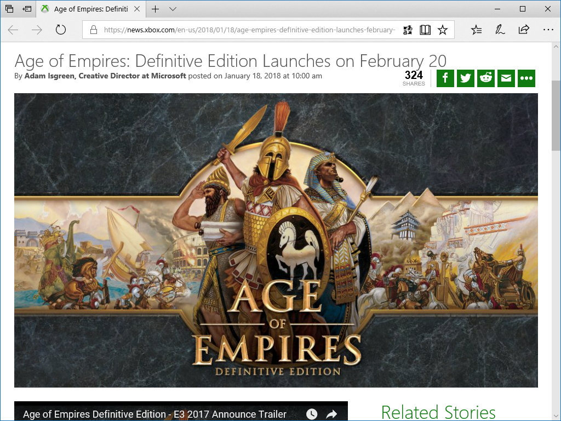Screen dimensions: 561x421
Task: Set these tabs aside
Action: point(27,9)
